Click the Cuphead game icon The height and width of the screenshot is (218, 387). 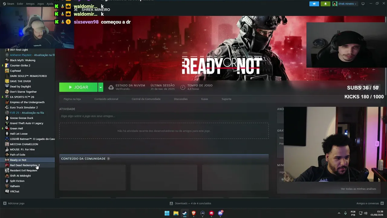click(7, 71)
